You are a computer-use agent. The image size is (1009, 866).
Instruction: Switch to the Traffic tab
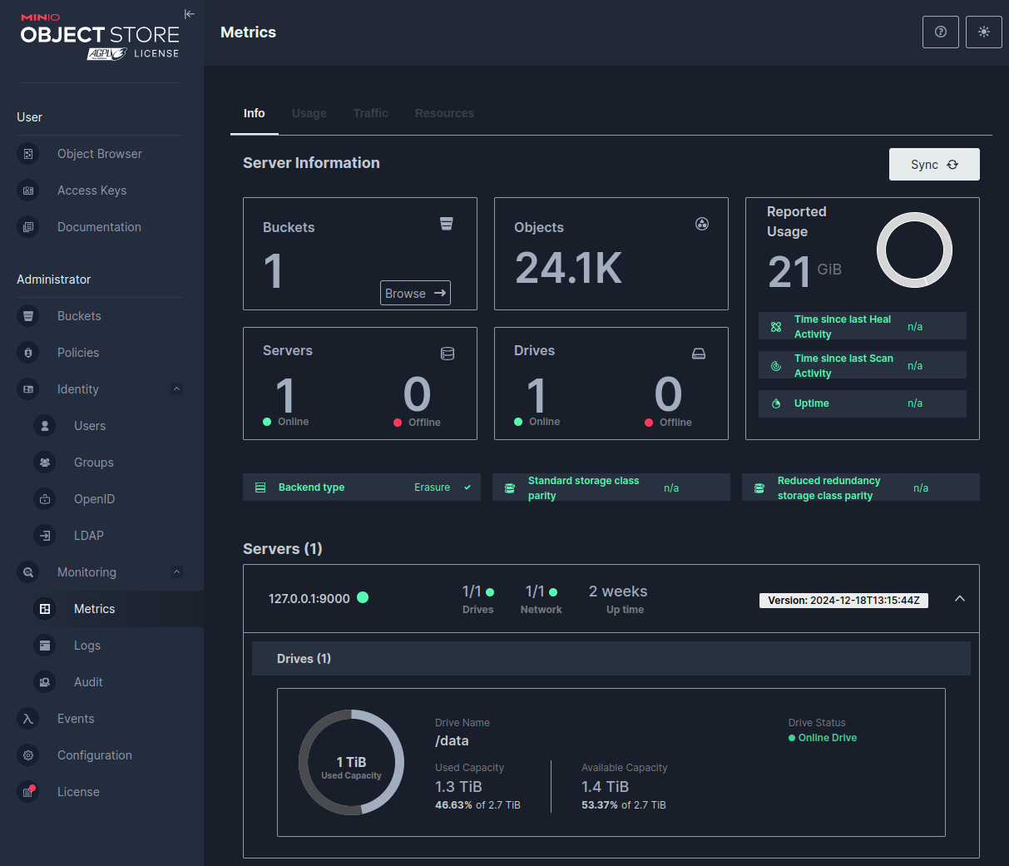(371, 113)
